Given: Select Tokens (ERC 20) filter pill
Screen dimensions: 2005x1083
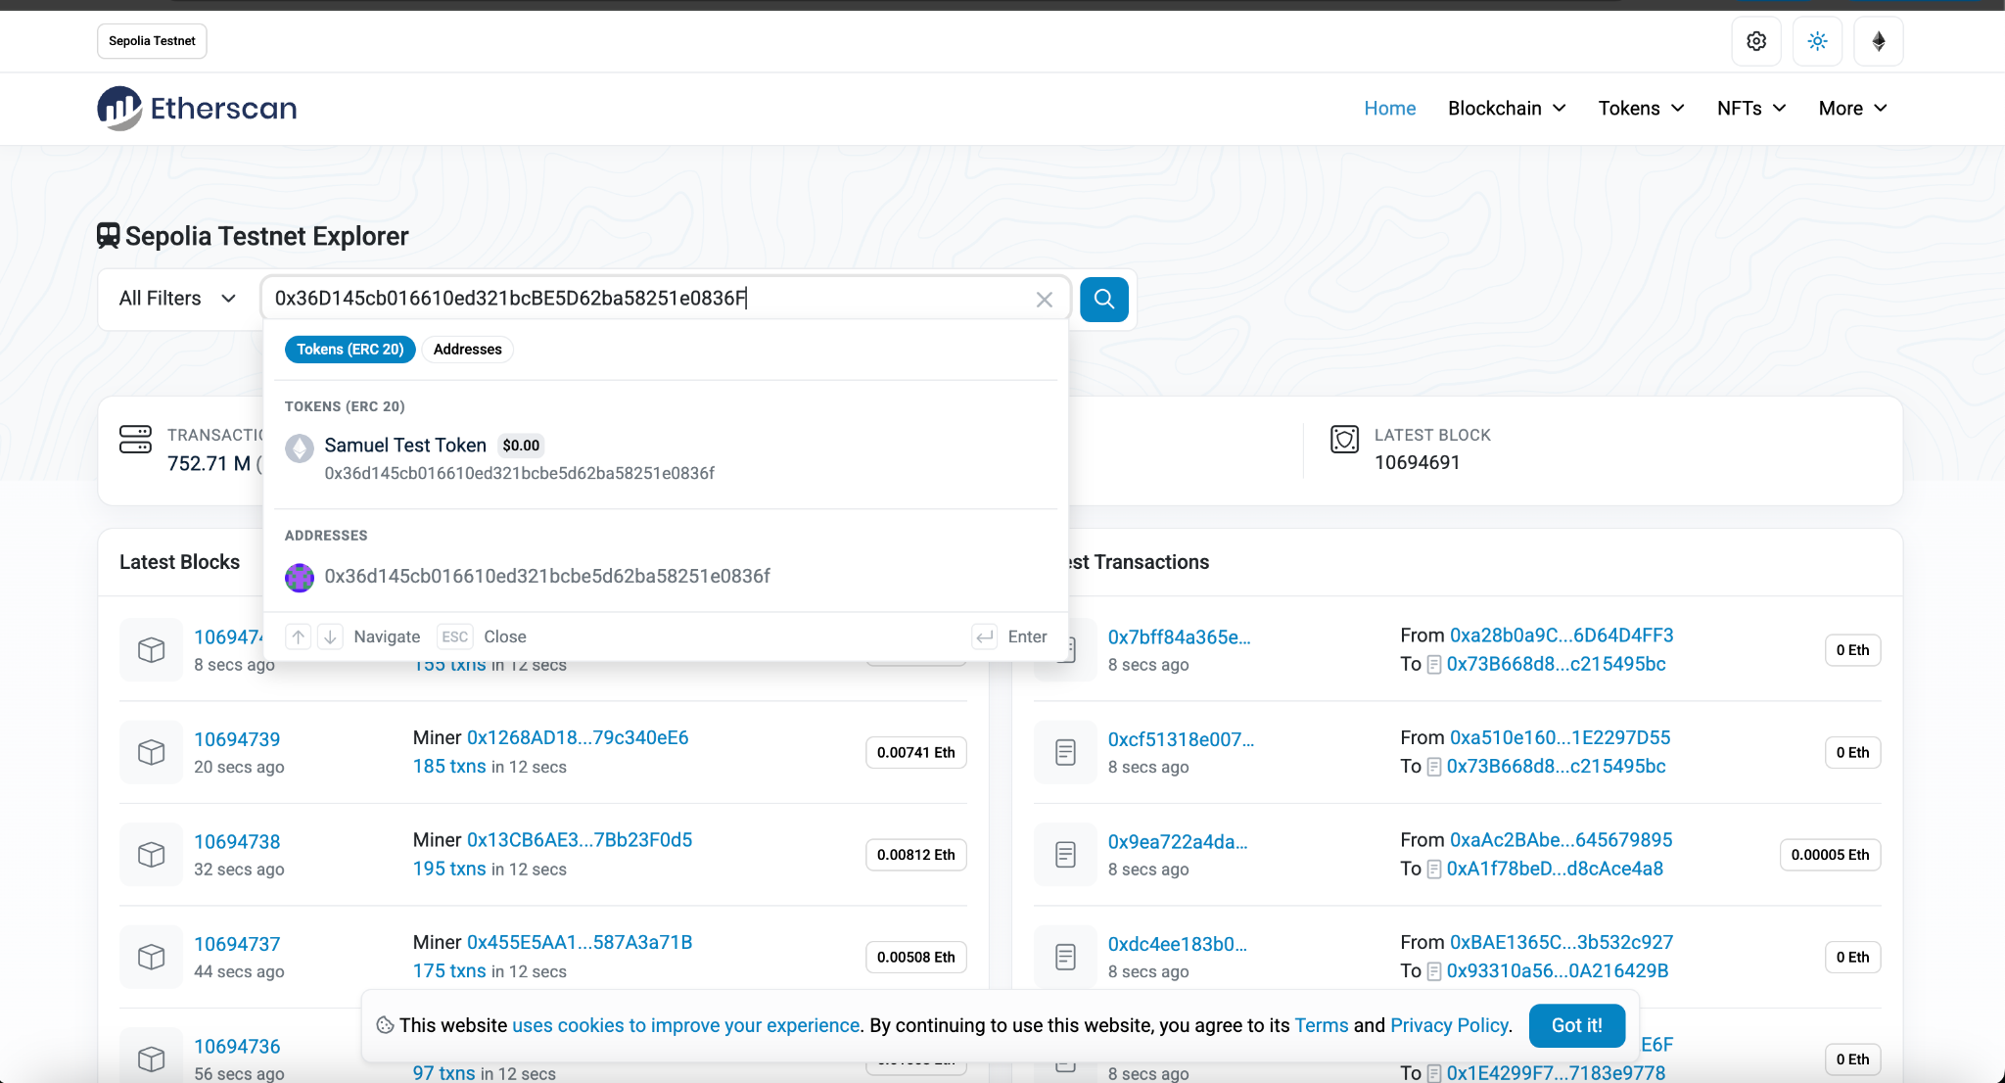Looking at the screenshot, I should (350, 350).
